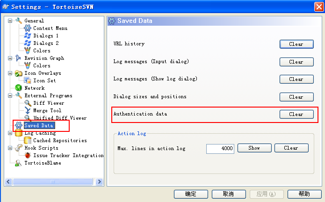Click the External Programs wrench icon
The height and width of the screenshot is (202, 325).
(18, 95)
